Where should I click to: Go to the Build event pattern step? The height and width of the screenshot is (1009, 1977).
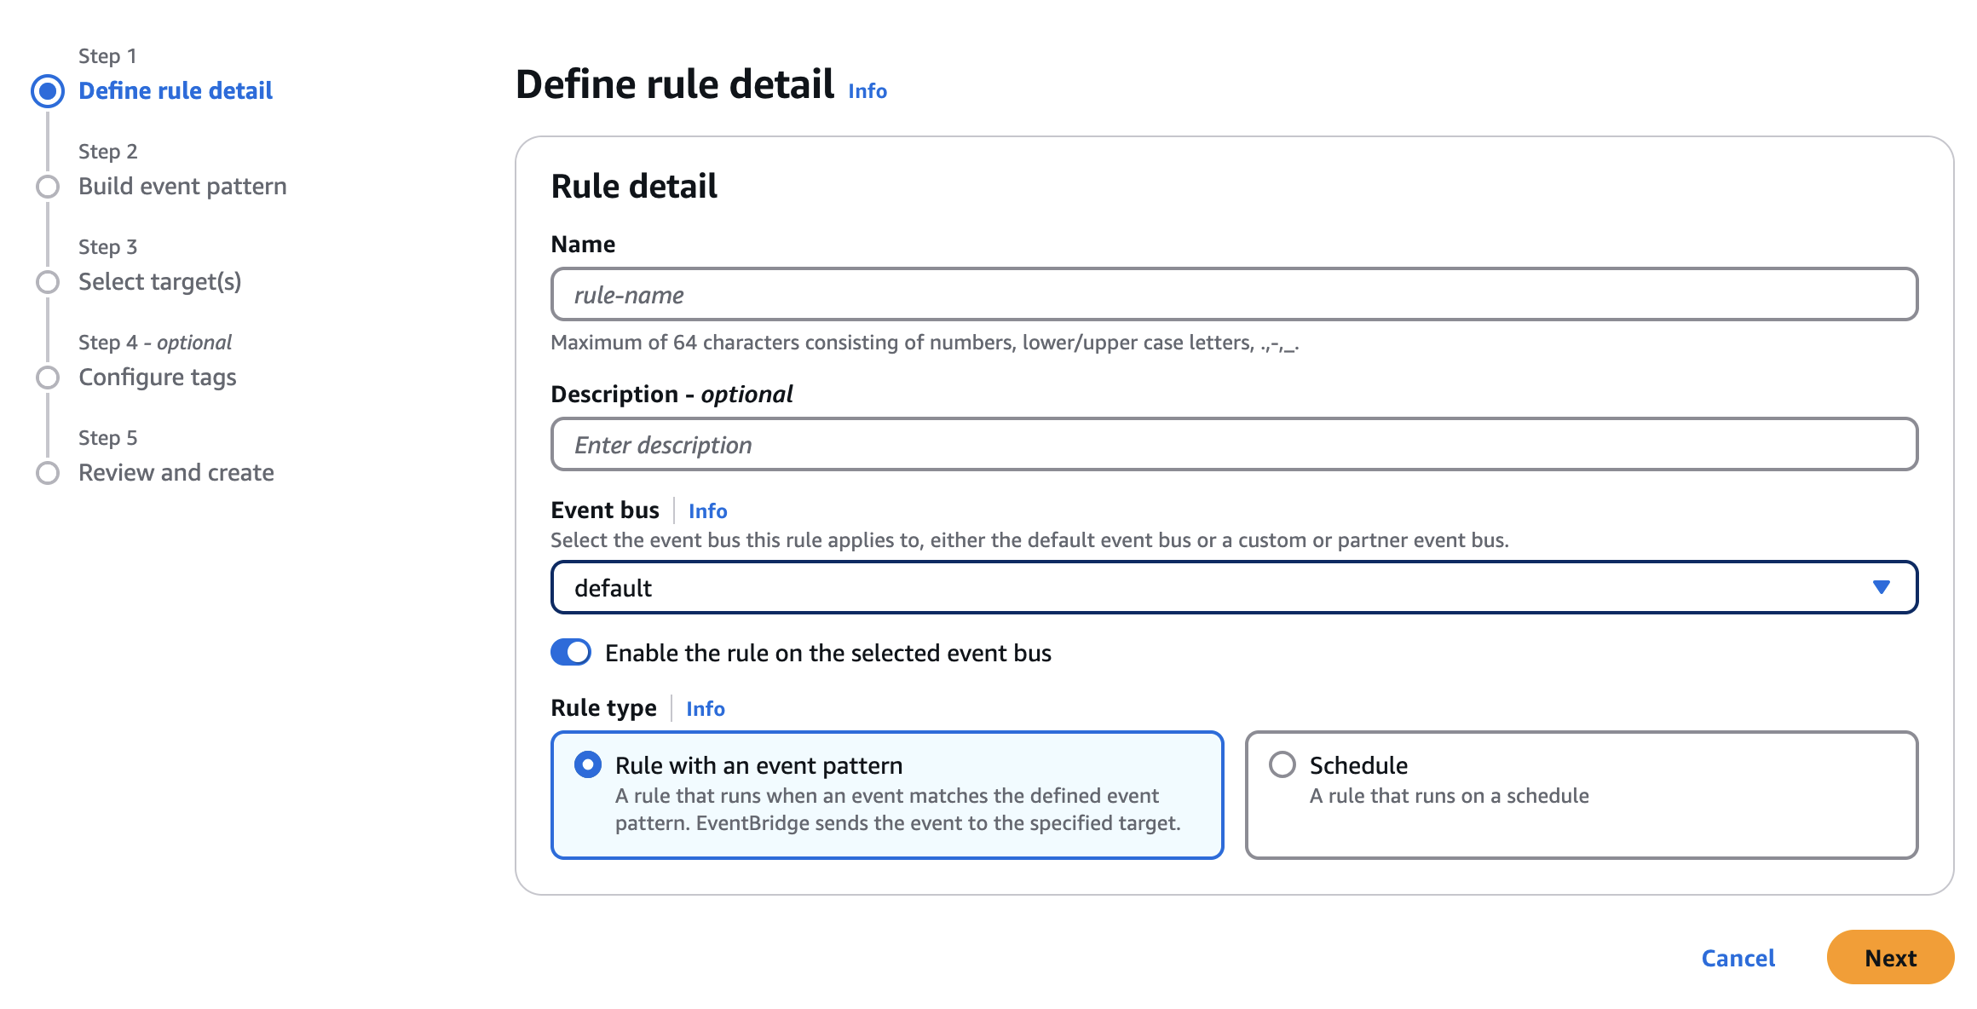point(182,186)
